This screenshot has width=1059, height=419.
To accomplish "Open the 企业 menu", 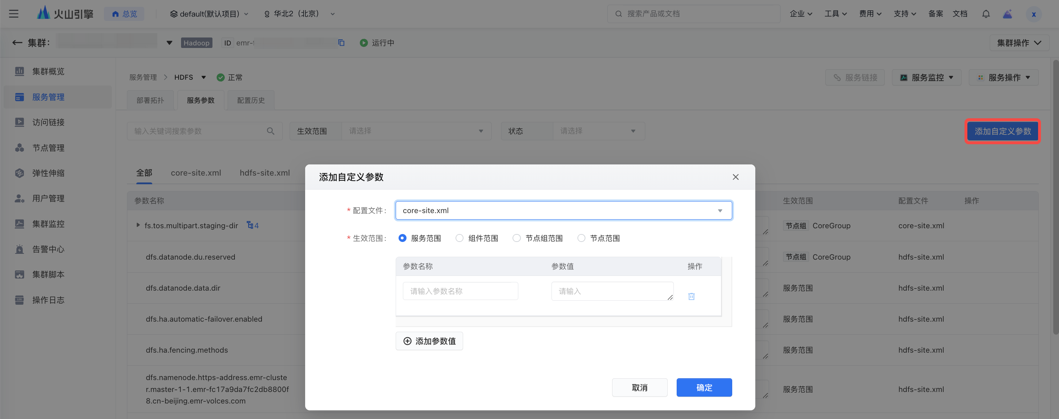I will pyautogui.click(x=801, y=14).
